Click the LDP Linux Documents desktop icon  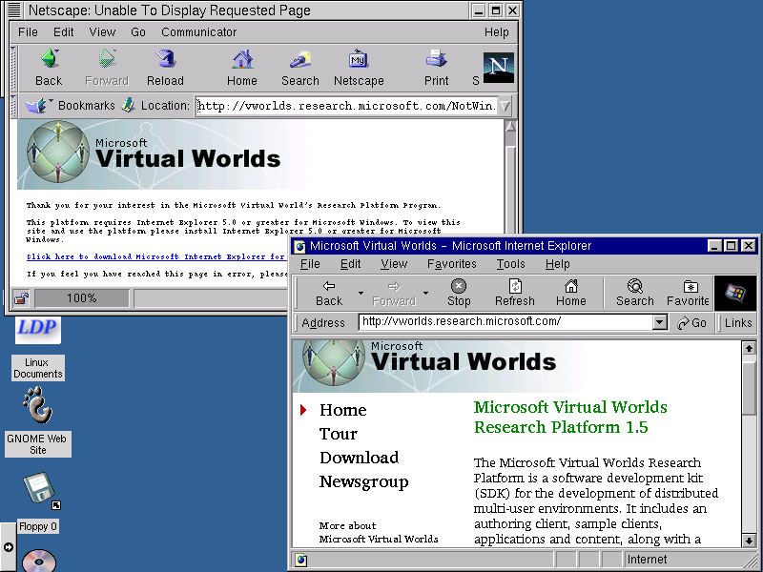38,348
